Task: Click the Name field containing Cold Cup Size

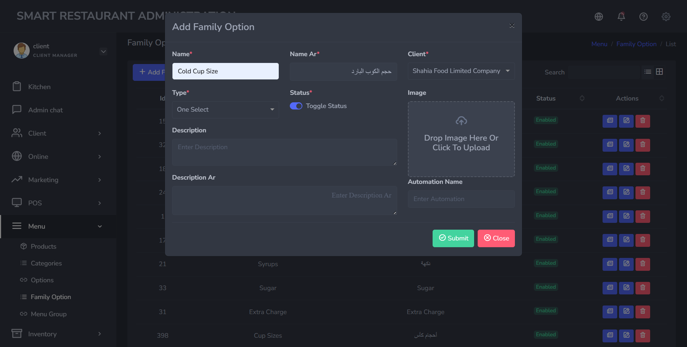Action: coord(225,71)
